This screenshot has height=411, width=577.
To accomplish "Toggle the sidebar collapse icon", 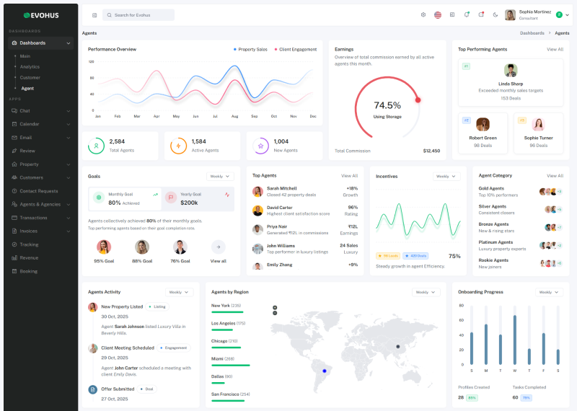I will tap(94, 14).
